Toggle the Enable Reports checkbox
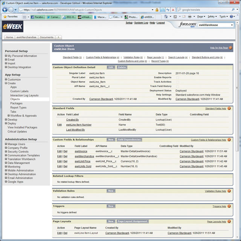This screenshot has height=241, width=241. pyautogui.click(x=177, y=77)
